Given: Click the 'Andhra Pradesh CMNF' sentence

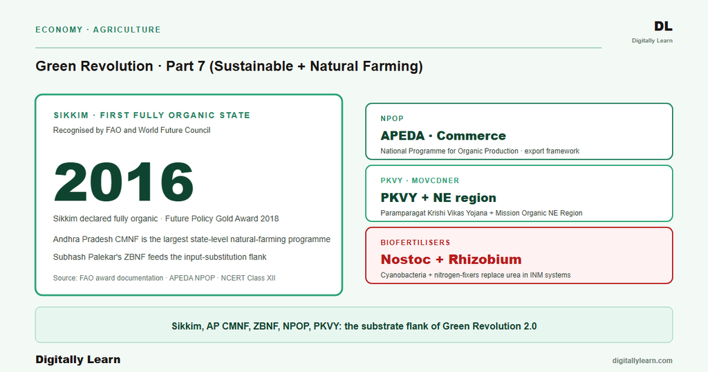Looking at the screenshot, I should pyautogui.click(x=192, y=239).
